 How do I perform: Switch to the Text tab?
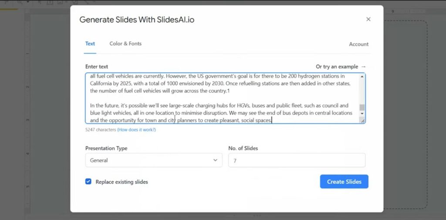90,44
